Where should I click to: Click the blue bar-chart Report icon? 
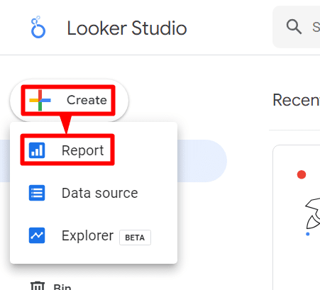click(37, 150)
